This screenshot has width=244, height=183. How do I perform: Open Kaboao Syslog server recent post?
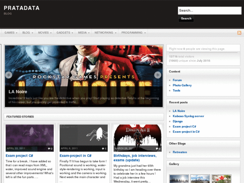pyautogui.click(x=188, y=116)
